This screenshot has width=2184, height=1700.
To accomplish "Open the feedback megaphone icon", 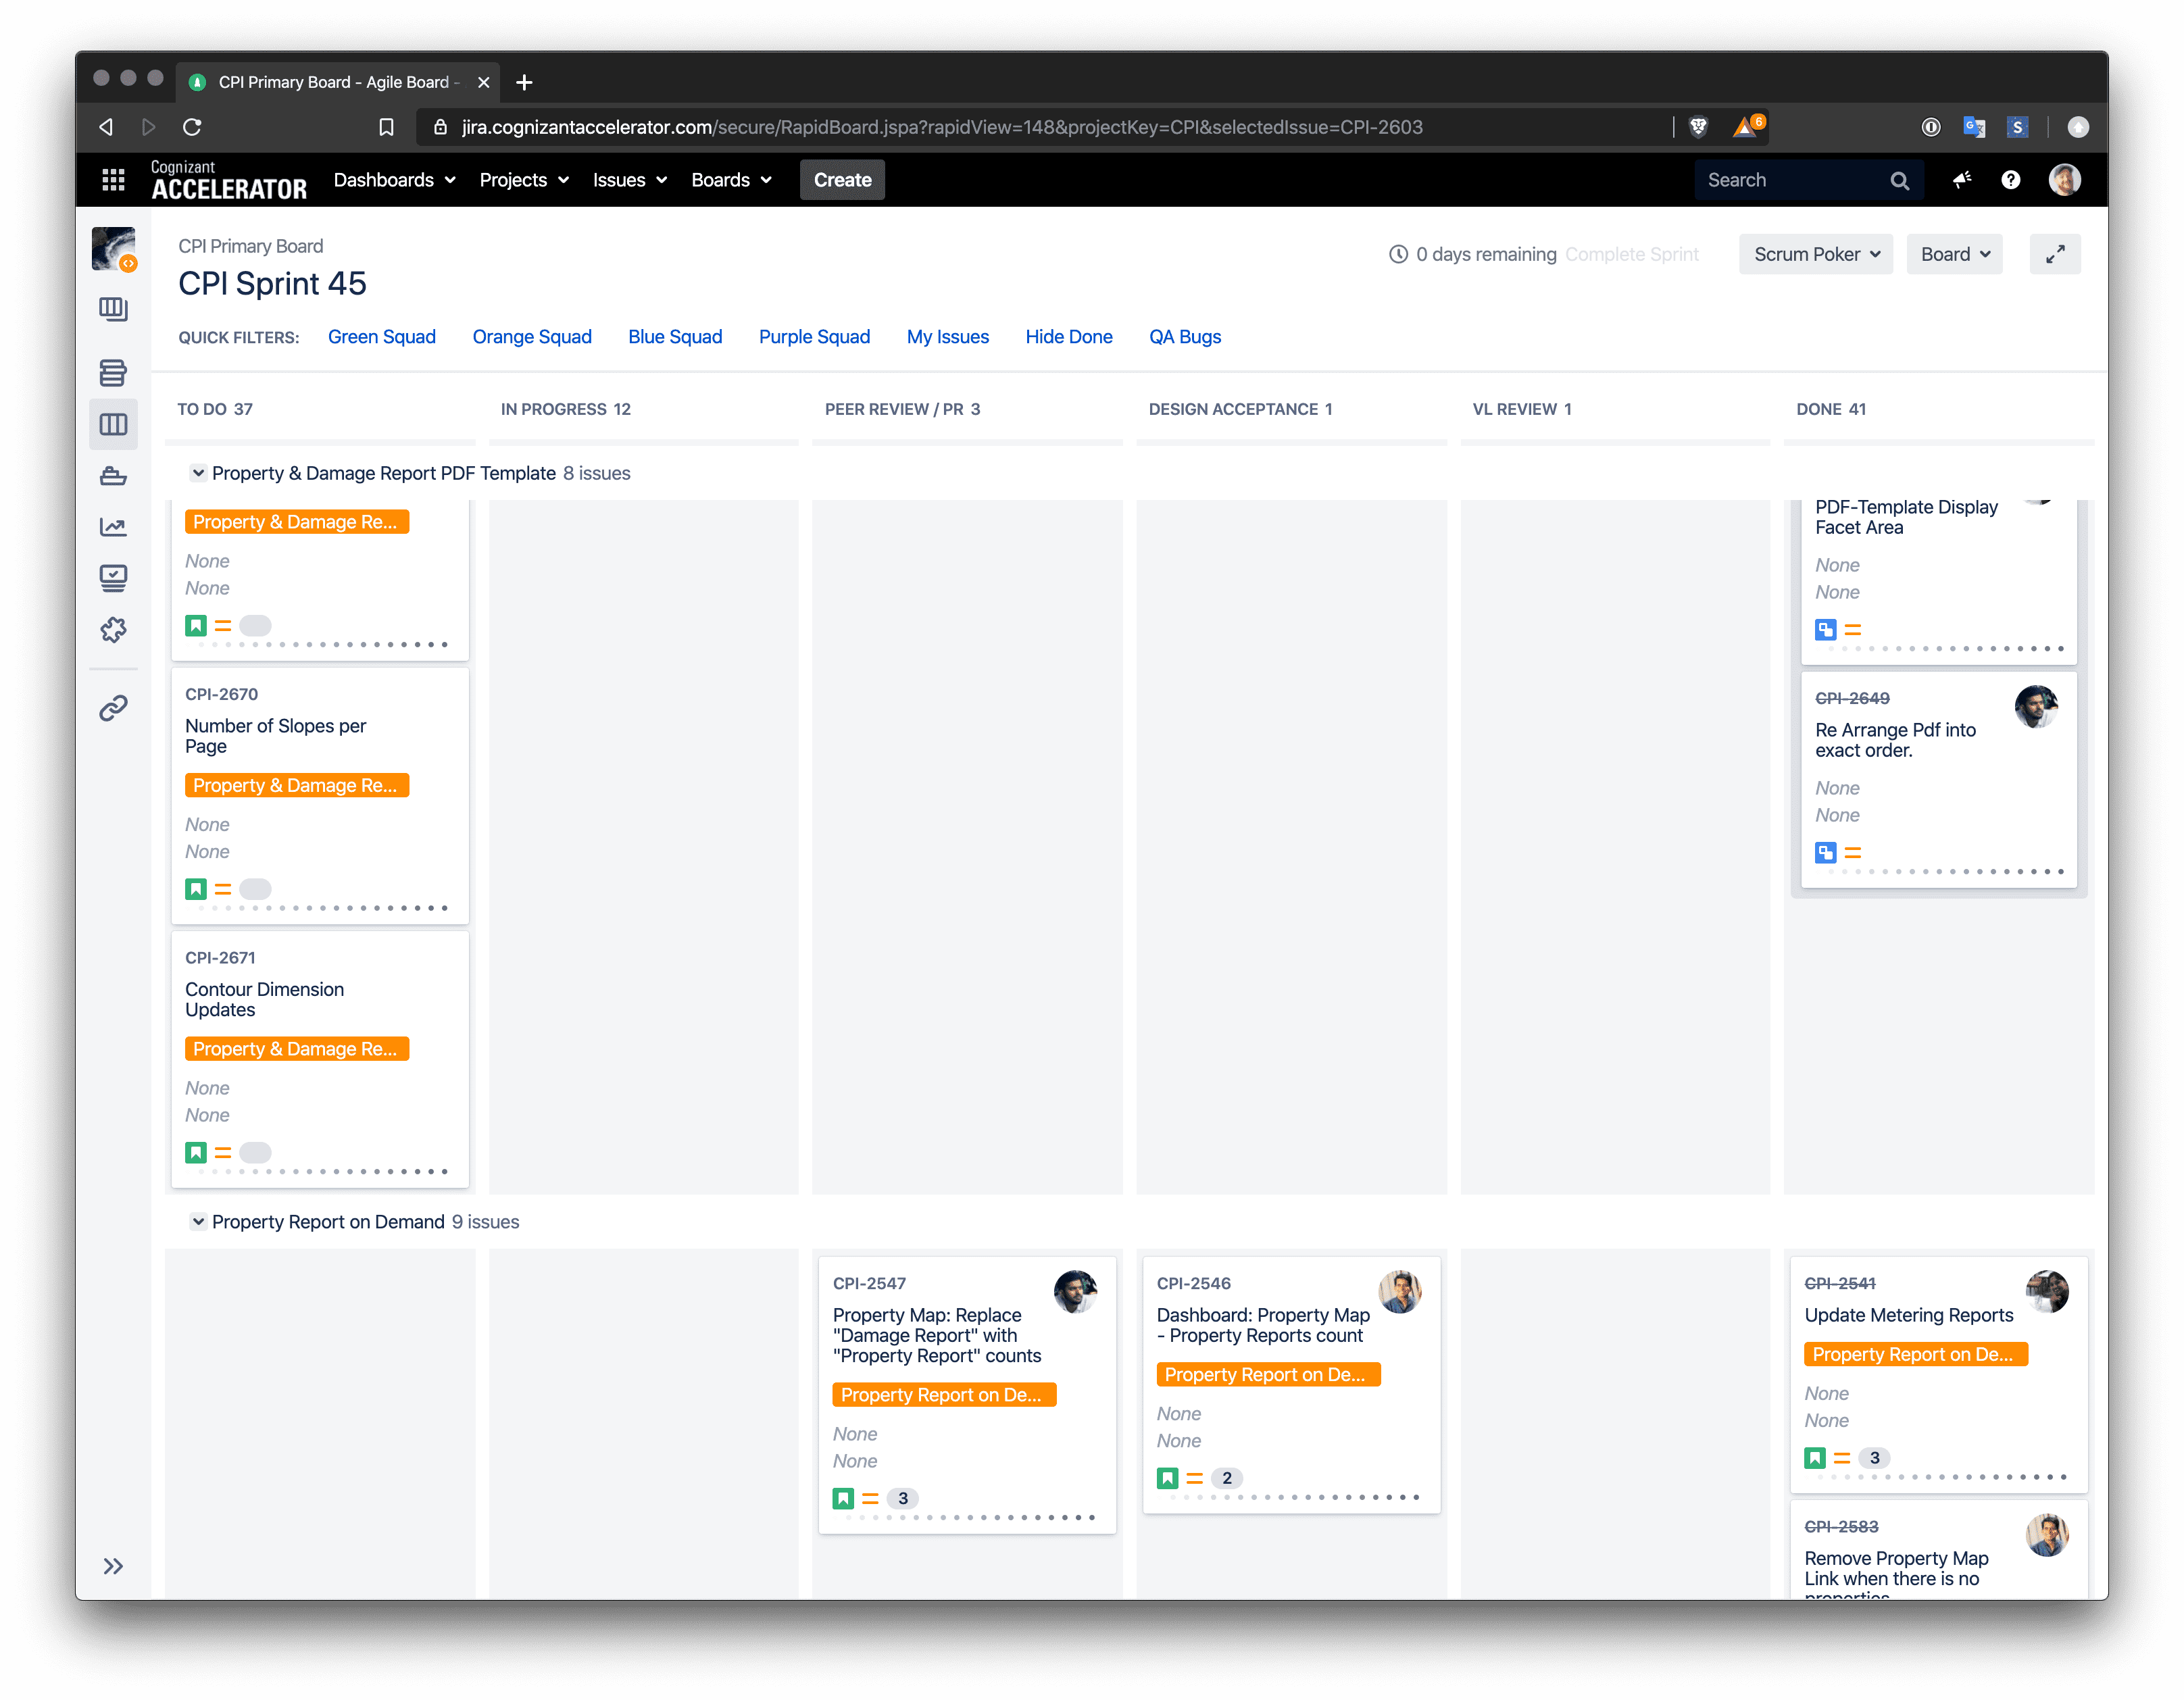I will 1961,180.
